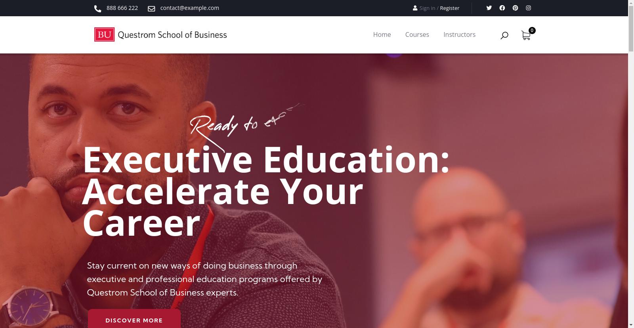Click the Register link

point(450,8)
